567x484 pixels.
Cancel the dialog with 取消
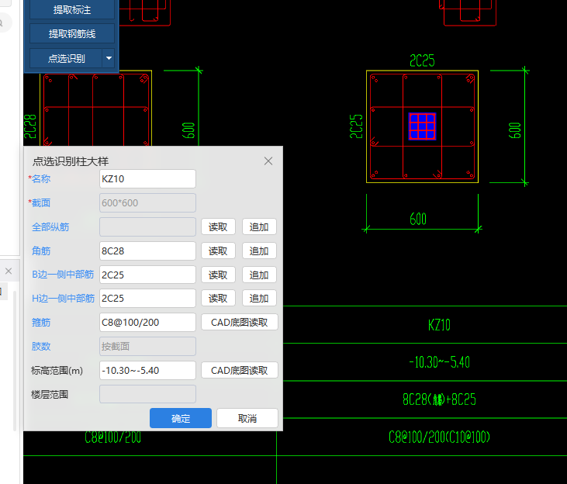coord(247,418)
